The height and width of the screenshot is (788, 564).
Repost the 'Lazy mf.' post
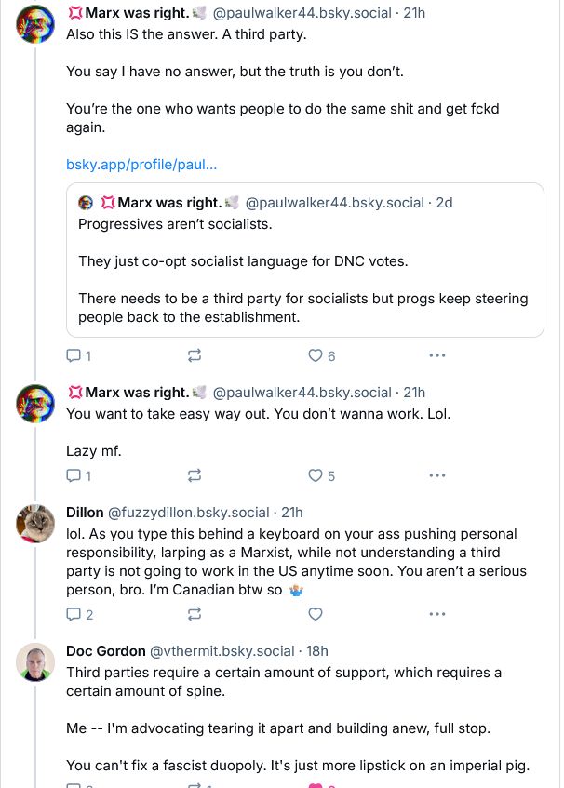(x=195, y=475)
